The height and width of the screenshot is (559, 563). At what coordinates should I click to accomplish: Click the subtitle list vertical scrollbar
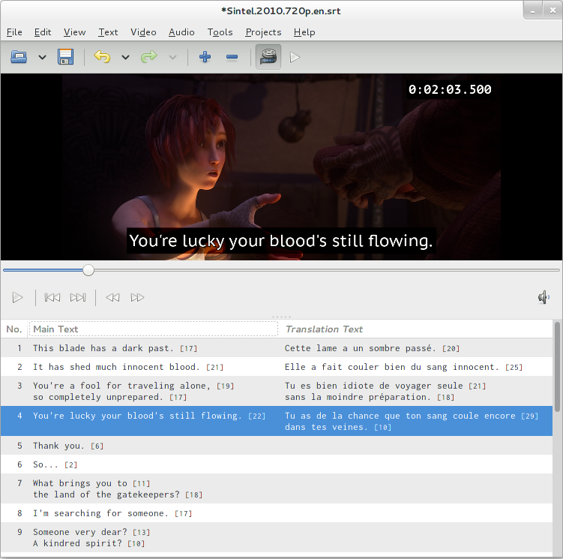tap(557, 367)
